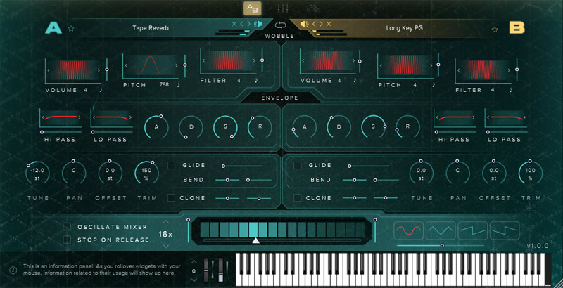Switch to the AB main view tab
Viewport: 563px width, 288px height.
point(252,8)
